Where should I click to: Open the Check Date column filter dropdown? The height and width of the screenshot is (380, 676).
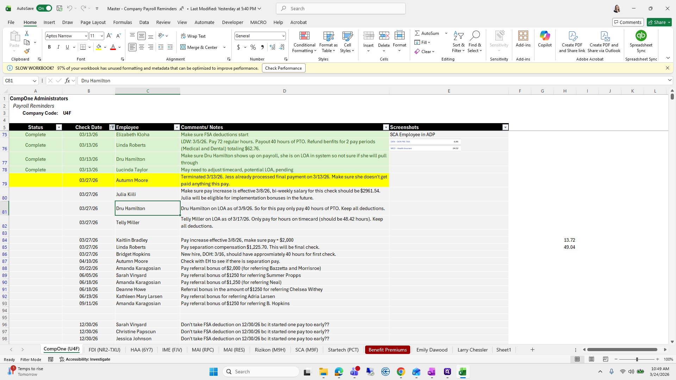pyautogui.click(x=112, y=127)
